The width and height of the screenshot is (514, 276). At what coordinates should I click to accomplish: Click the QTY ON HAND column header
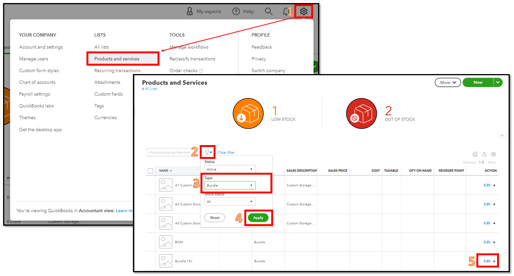point(420,170)
